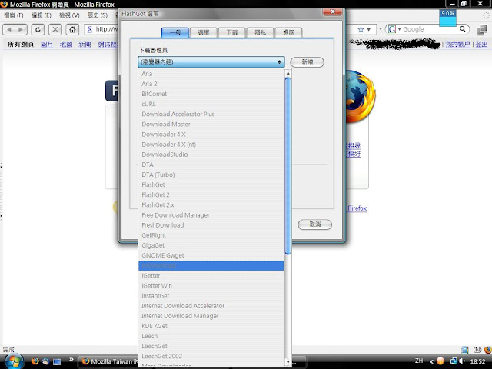Click the Firefox reload page icon

[x=38, y=29]
